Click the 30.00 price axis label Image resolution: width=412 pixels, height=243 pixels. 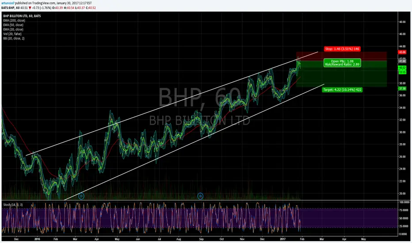click(x=402, y=132)
